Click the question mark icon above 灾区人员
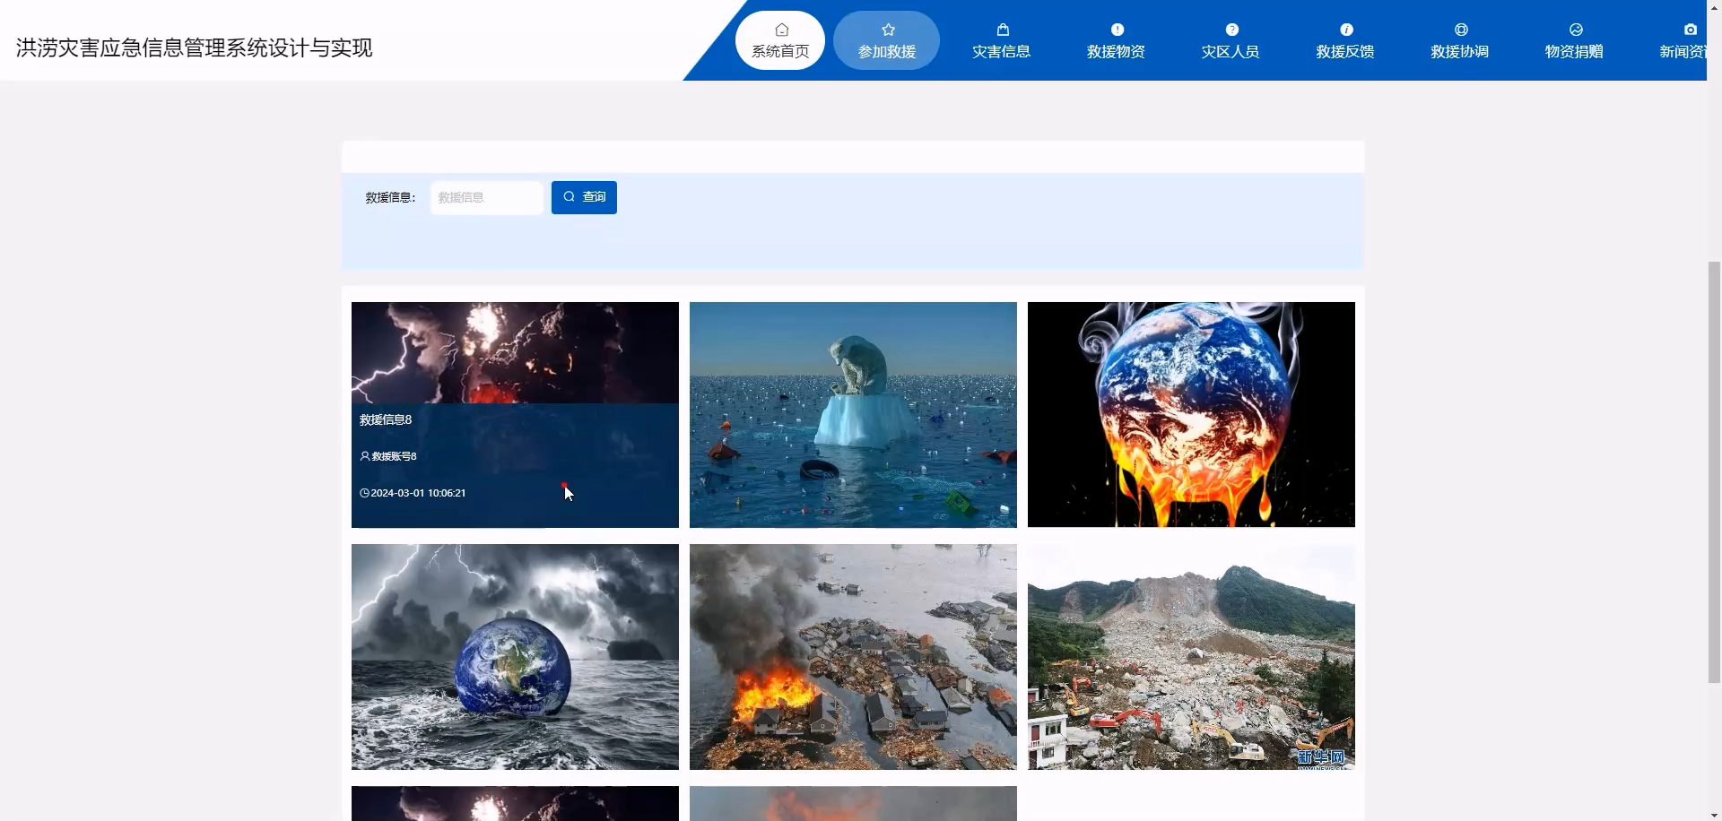Image resolution: width=1722 pixels, height=821 pixels. tap(1232, 30)
